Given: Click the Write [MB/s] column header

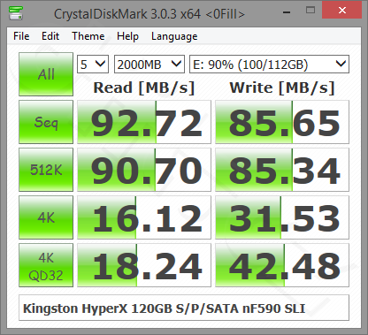Looking at the screenshot, I should [x=282, y=88].
